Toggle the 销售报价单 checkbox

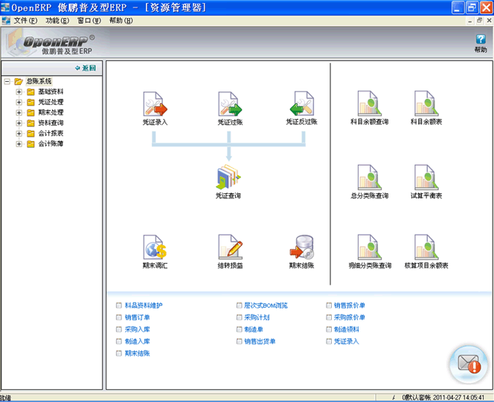pyautogui.click(x=328, y=305)
